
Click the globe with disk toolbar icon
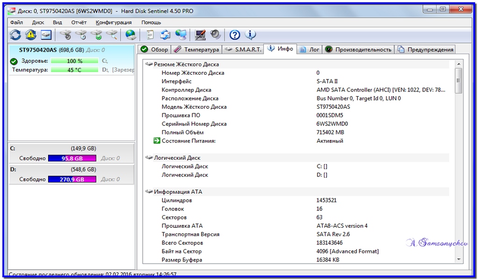point(131,35)
